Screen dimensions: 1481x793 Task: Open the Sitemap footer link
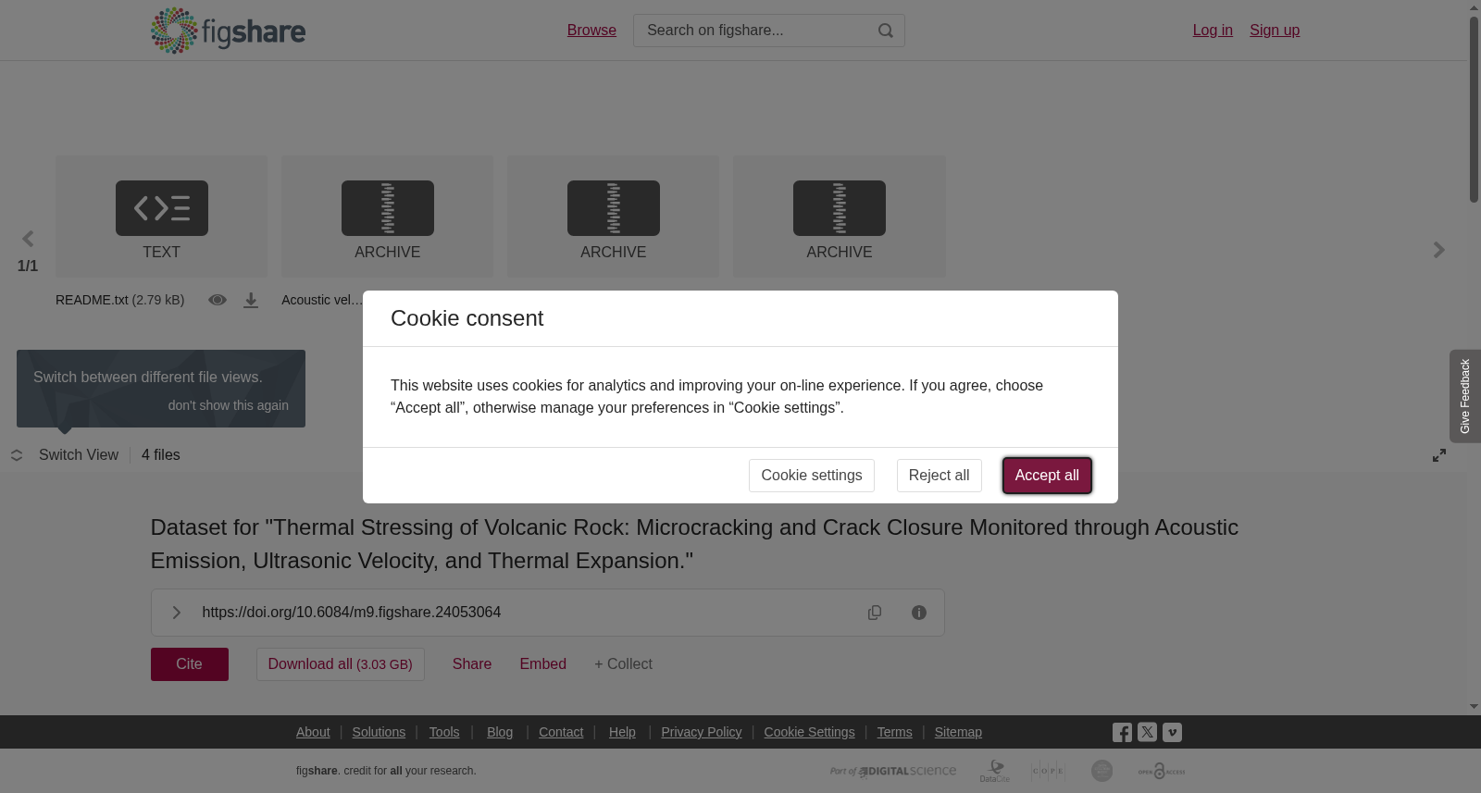(x=958, y=732)
